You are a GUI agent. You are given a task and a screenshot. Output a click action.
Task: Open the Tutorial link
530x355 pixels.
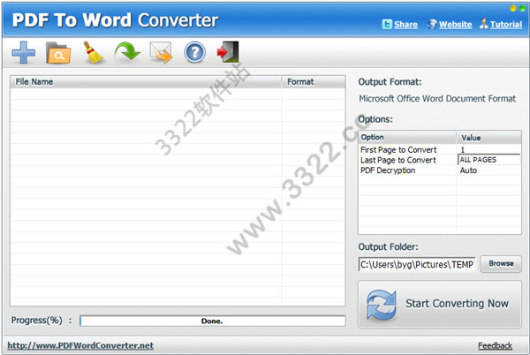click(x=506, y=25)
